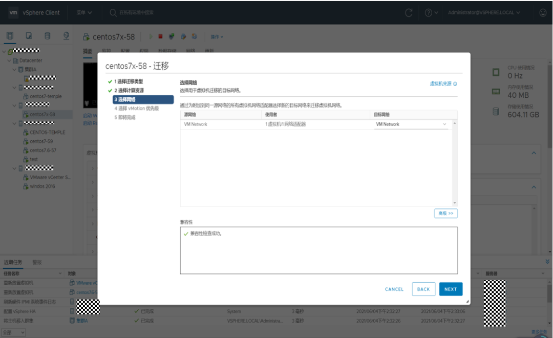Click the scrollbar in network table

click(x=455, y=163)
